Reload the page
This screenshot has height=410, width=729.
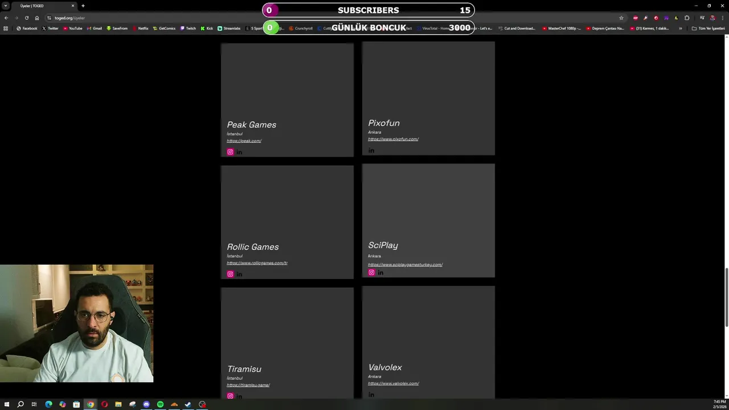coord(26,18)
